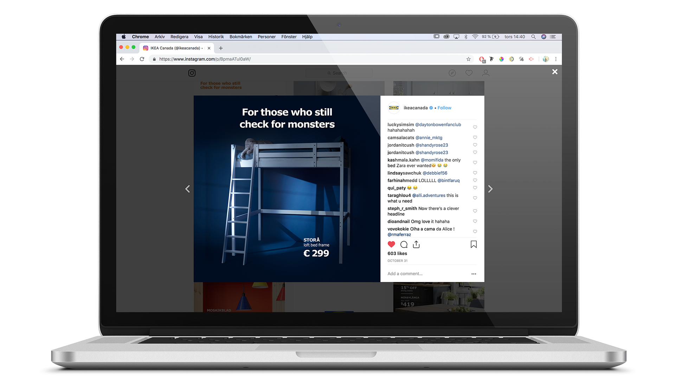Open the Hjälp menu

(x=307, y=37)
